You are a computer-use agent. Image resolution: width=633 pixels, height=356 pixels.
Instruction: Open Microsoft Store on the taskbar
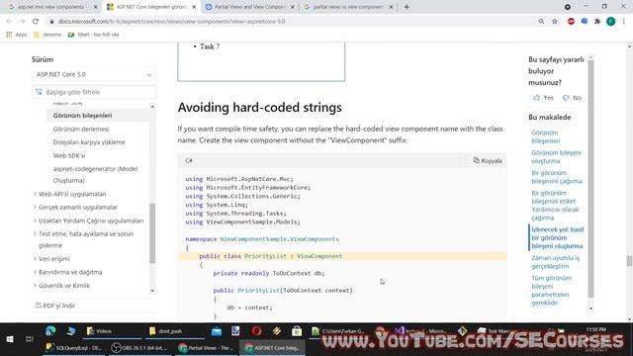pos(297,331)
